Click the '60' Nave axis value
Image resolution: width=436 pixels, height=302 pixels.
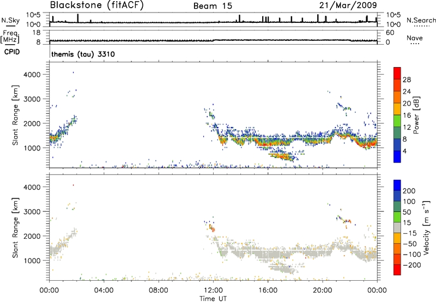click(x=390, y=33)
